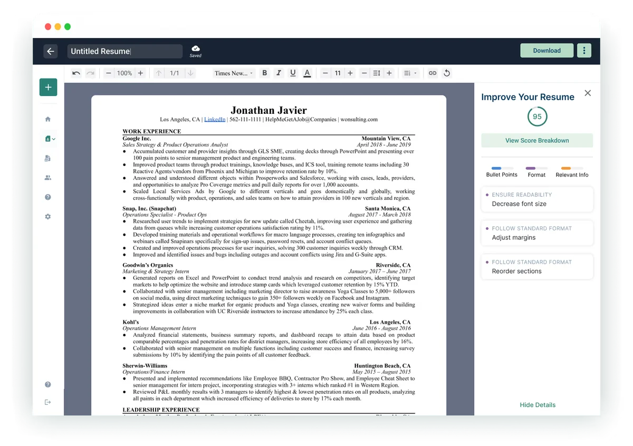Open the help icon in the sidebar
Image resolution: width=633 pixels, height=446 pixels.
click(x=47, y=197)
